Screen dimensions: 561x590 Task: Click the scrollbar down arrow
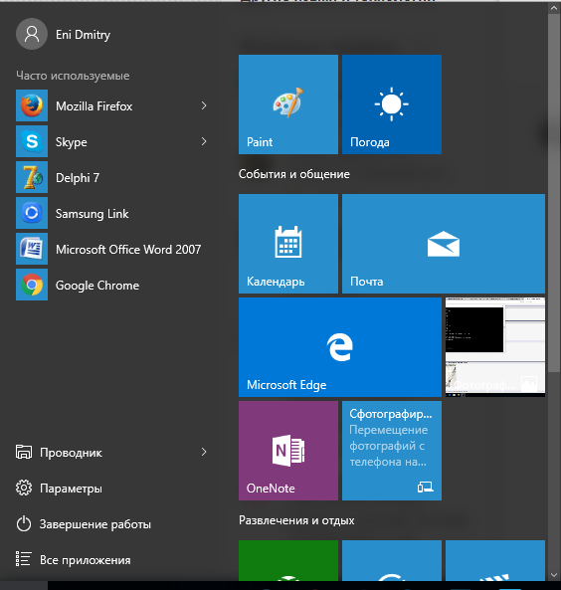pyautogui.click(x=554, y=575)
